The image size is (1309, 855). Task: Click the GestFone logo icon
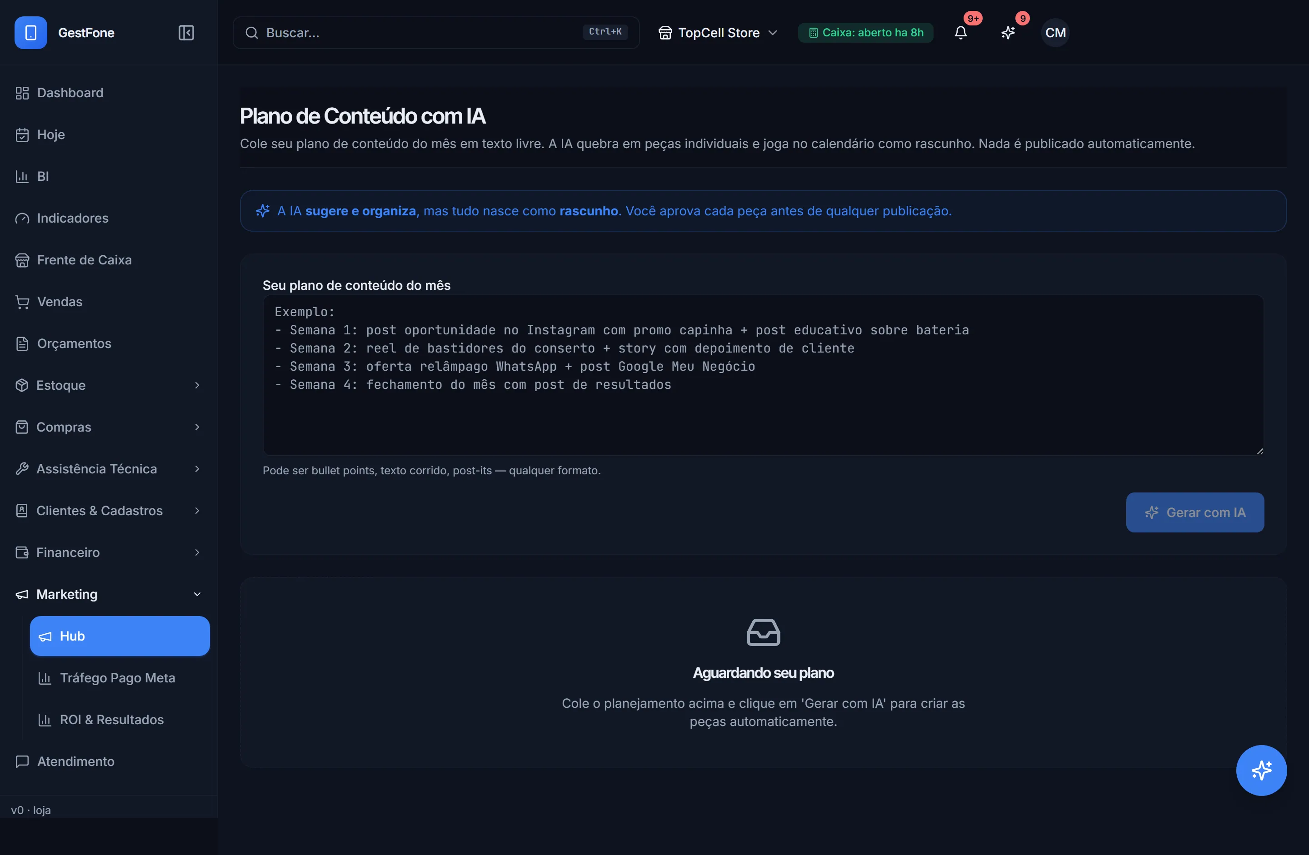(x=31, y=32)
